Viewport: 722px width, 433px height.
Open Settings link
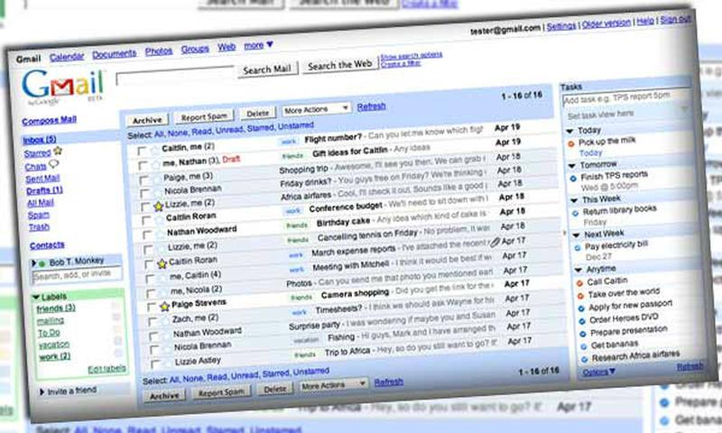[561, 26]
